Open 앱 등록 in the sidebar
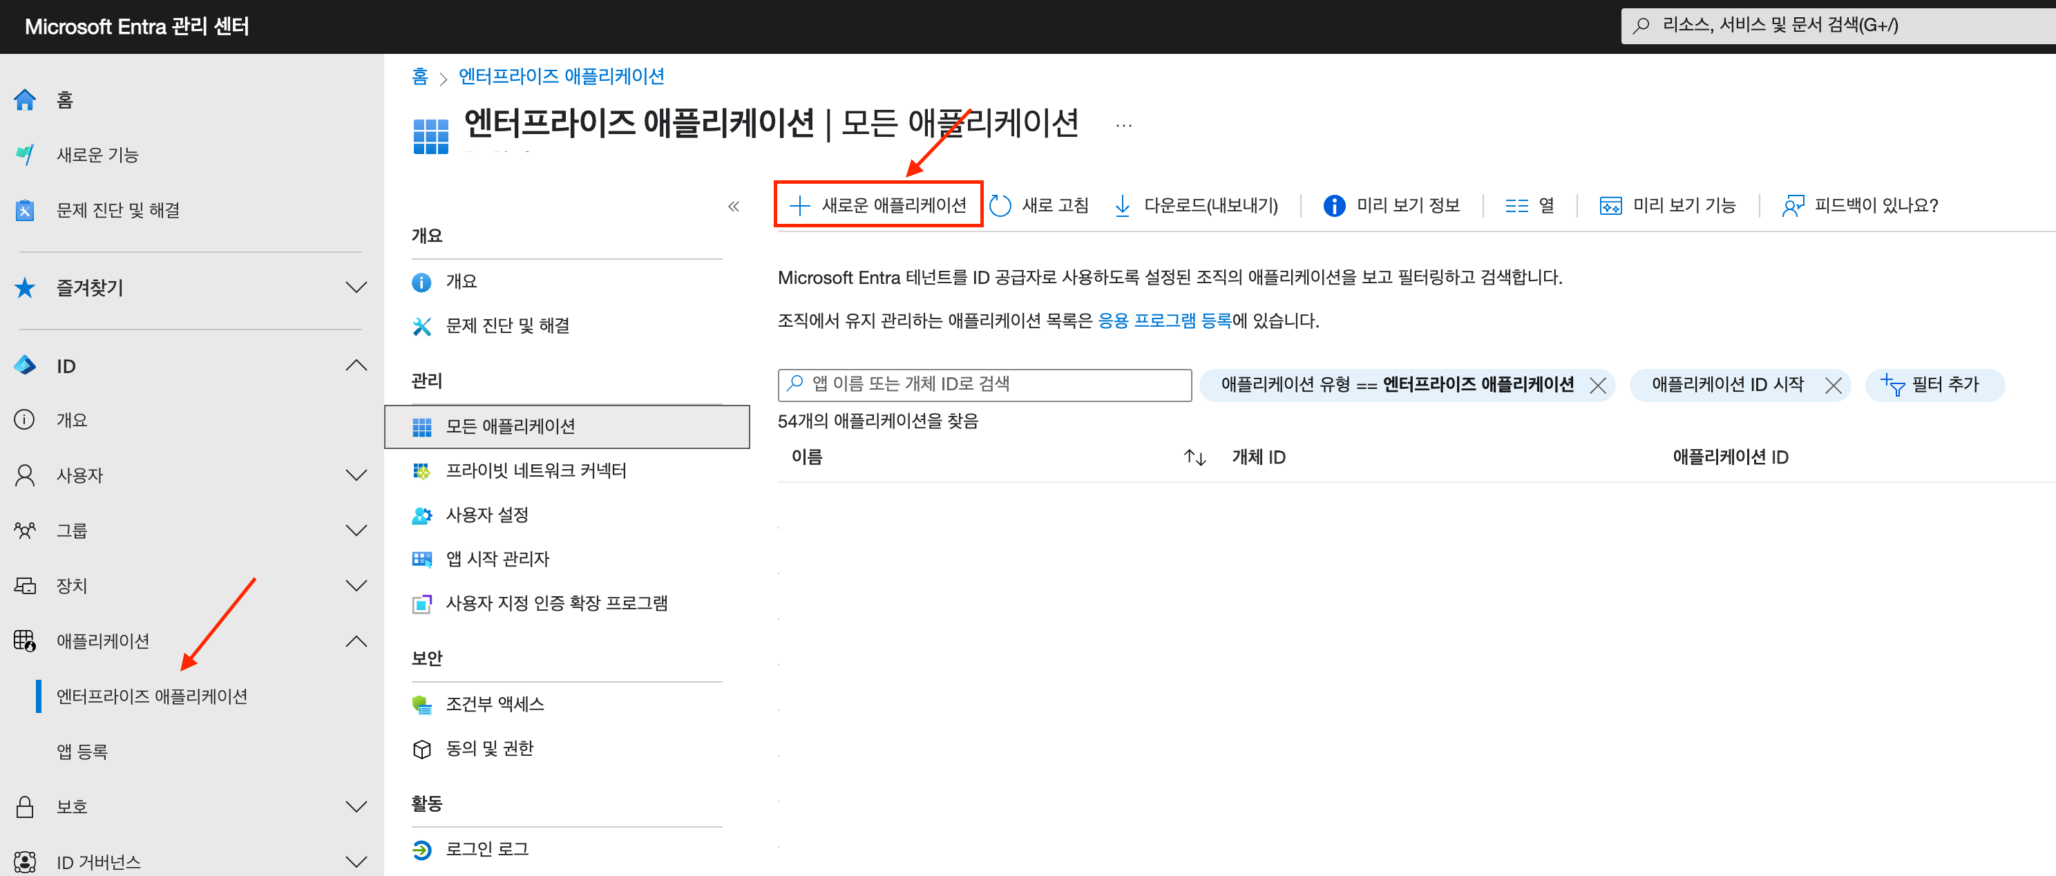The height and width of the screenshot is (876, 2056). (x=82, y=752)
